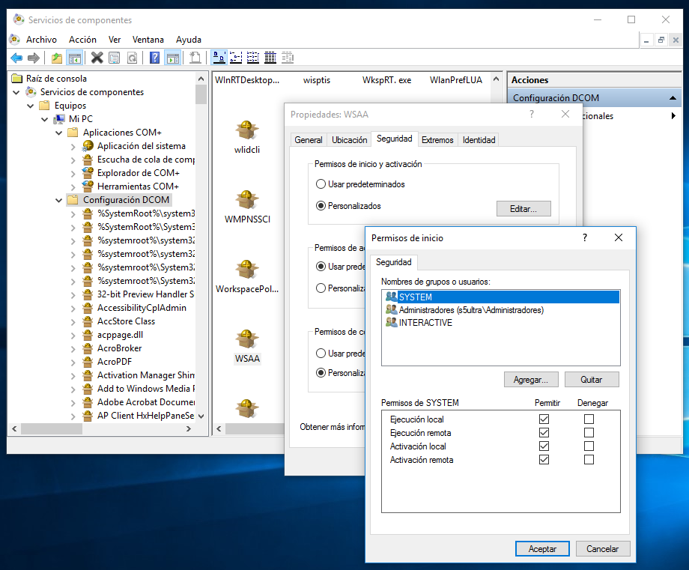Select the wlidcli DCOM component icon

[x=246, y=131]
